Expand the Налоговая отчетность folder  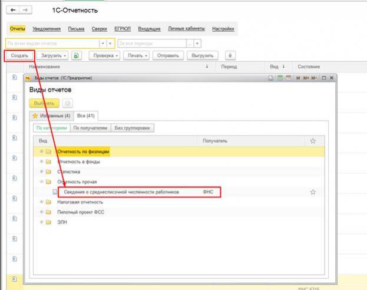tap(42, 202)
